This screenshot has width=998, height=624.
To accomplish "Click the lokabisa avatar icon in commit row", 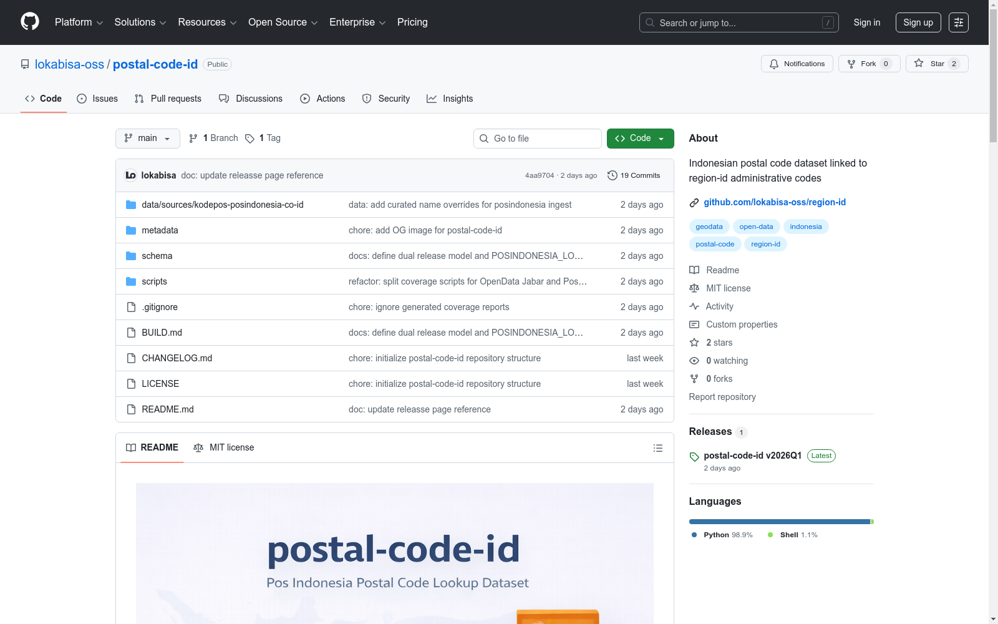I will pyautogui.click(x=131, y=175).
